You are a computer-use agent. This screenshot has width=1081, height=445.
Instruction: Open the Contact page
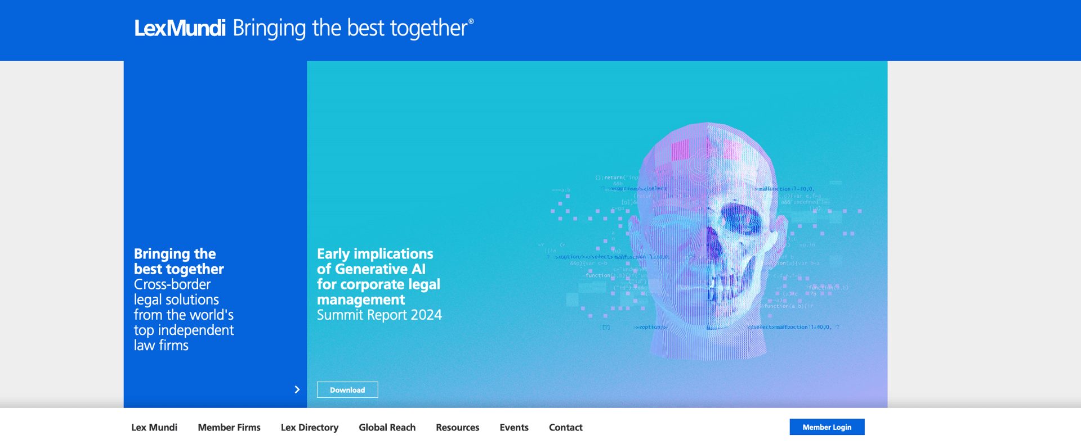tap(566, 428)
